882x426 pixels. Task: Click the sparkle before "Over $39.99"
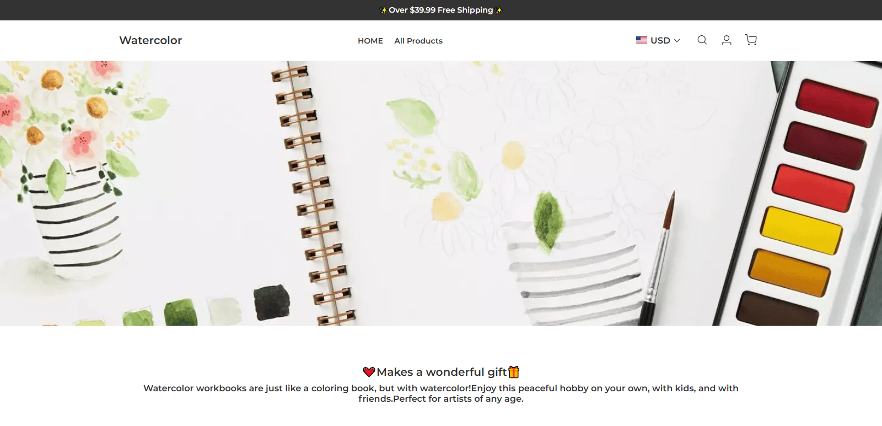coord(384,10)
